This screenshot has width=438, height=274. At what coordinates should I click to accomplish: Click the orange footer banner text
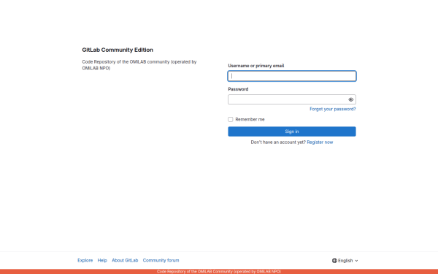point(219,272)
